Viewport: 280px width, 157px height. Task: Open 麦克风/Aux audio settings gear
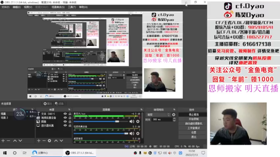[x=138, y=121]
